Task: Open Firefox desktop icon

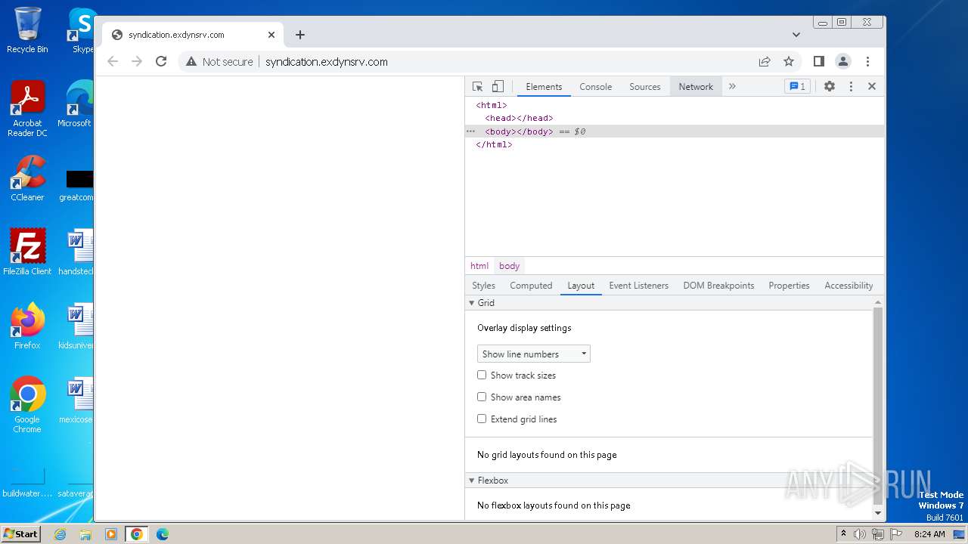Action: click(27, 326)
